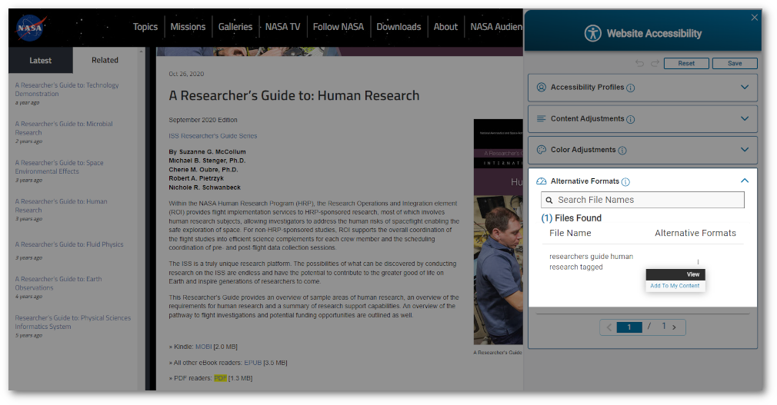This screenshot has width=777, height=405.
Task: Open Researcher's Guide to Fluid Physics
Action: click(69, 244)
